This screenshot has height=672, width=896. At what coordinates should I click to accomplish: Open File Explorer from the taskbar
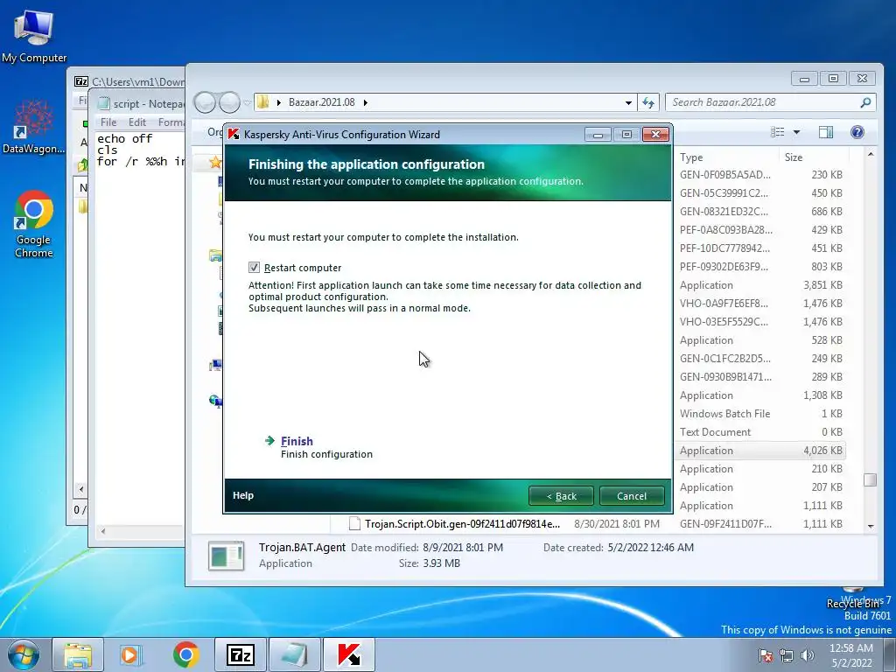click(78, 654)
